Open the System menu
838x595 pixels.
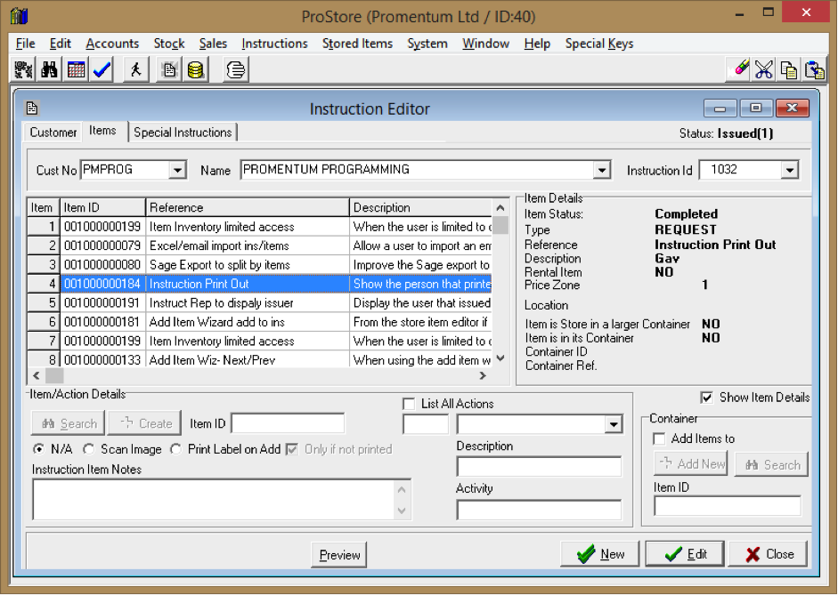coord(427,44)
